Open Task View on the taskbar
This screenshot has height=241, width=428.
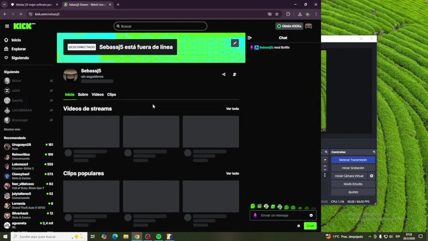[93, 237]
